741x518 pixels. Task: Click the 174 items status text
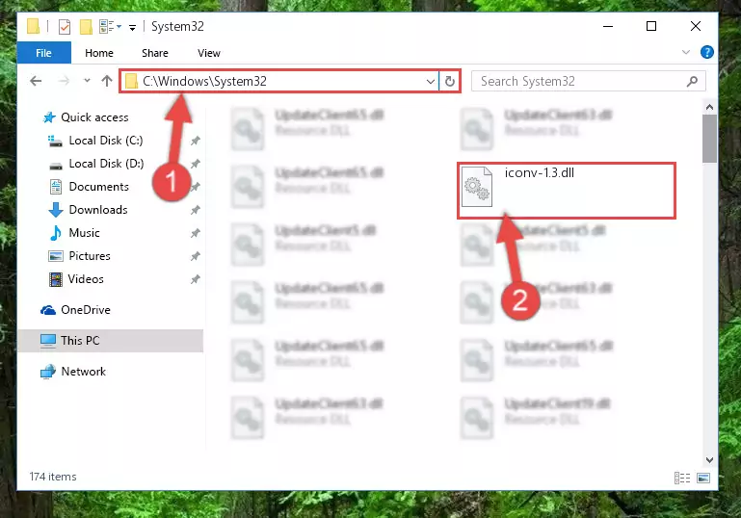pos(53,477)
